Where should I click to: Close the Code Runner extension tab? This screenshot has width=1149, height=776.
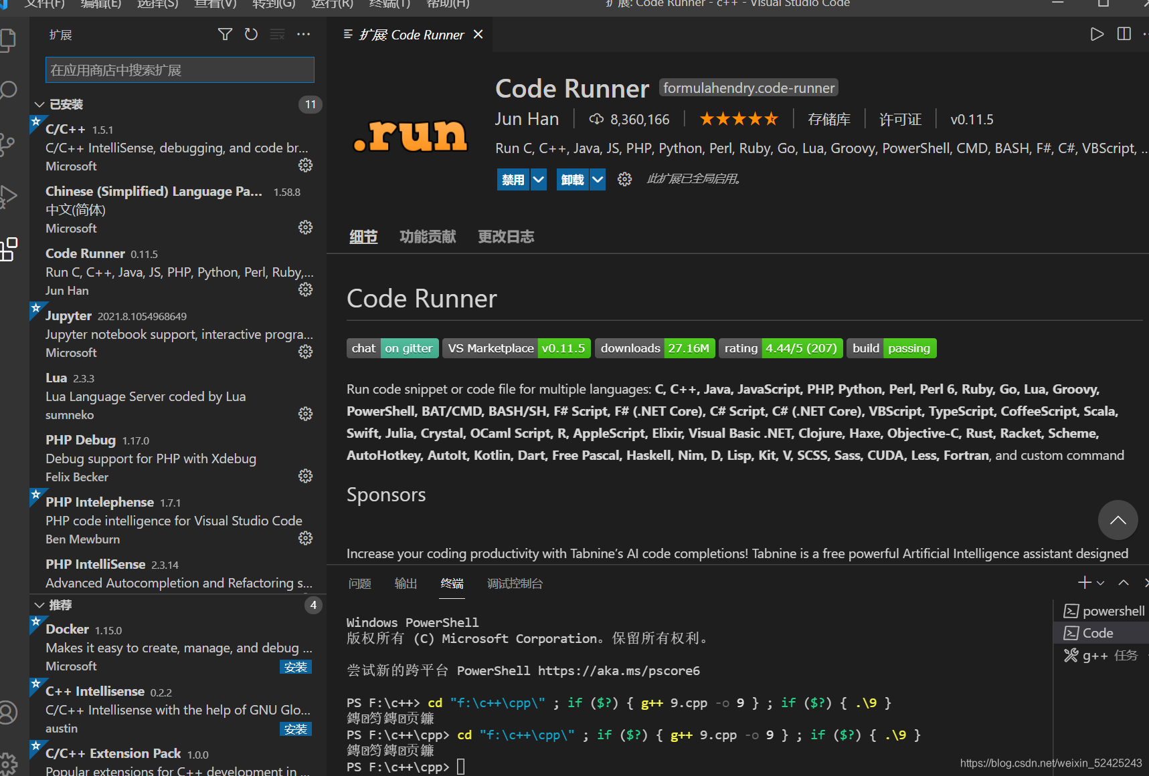(478, 34)
